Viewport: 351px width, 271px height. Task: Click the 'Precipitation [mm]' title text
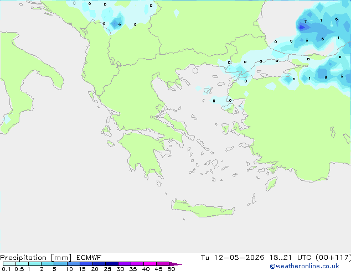click(x=36, y=258)
